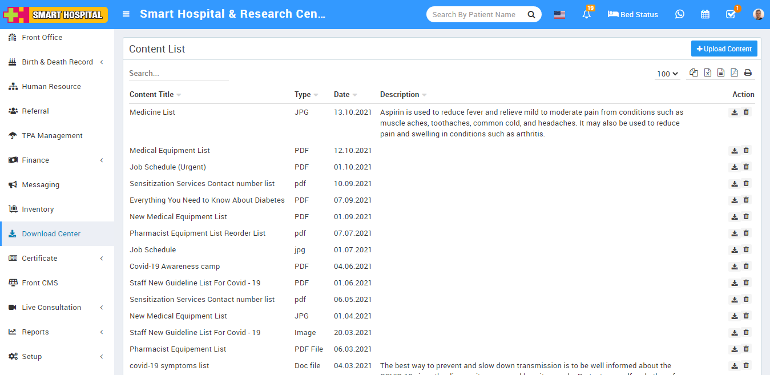
Task: Open the user profile avatar
Action: (x=758, y=14)
